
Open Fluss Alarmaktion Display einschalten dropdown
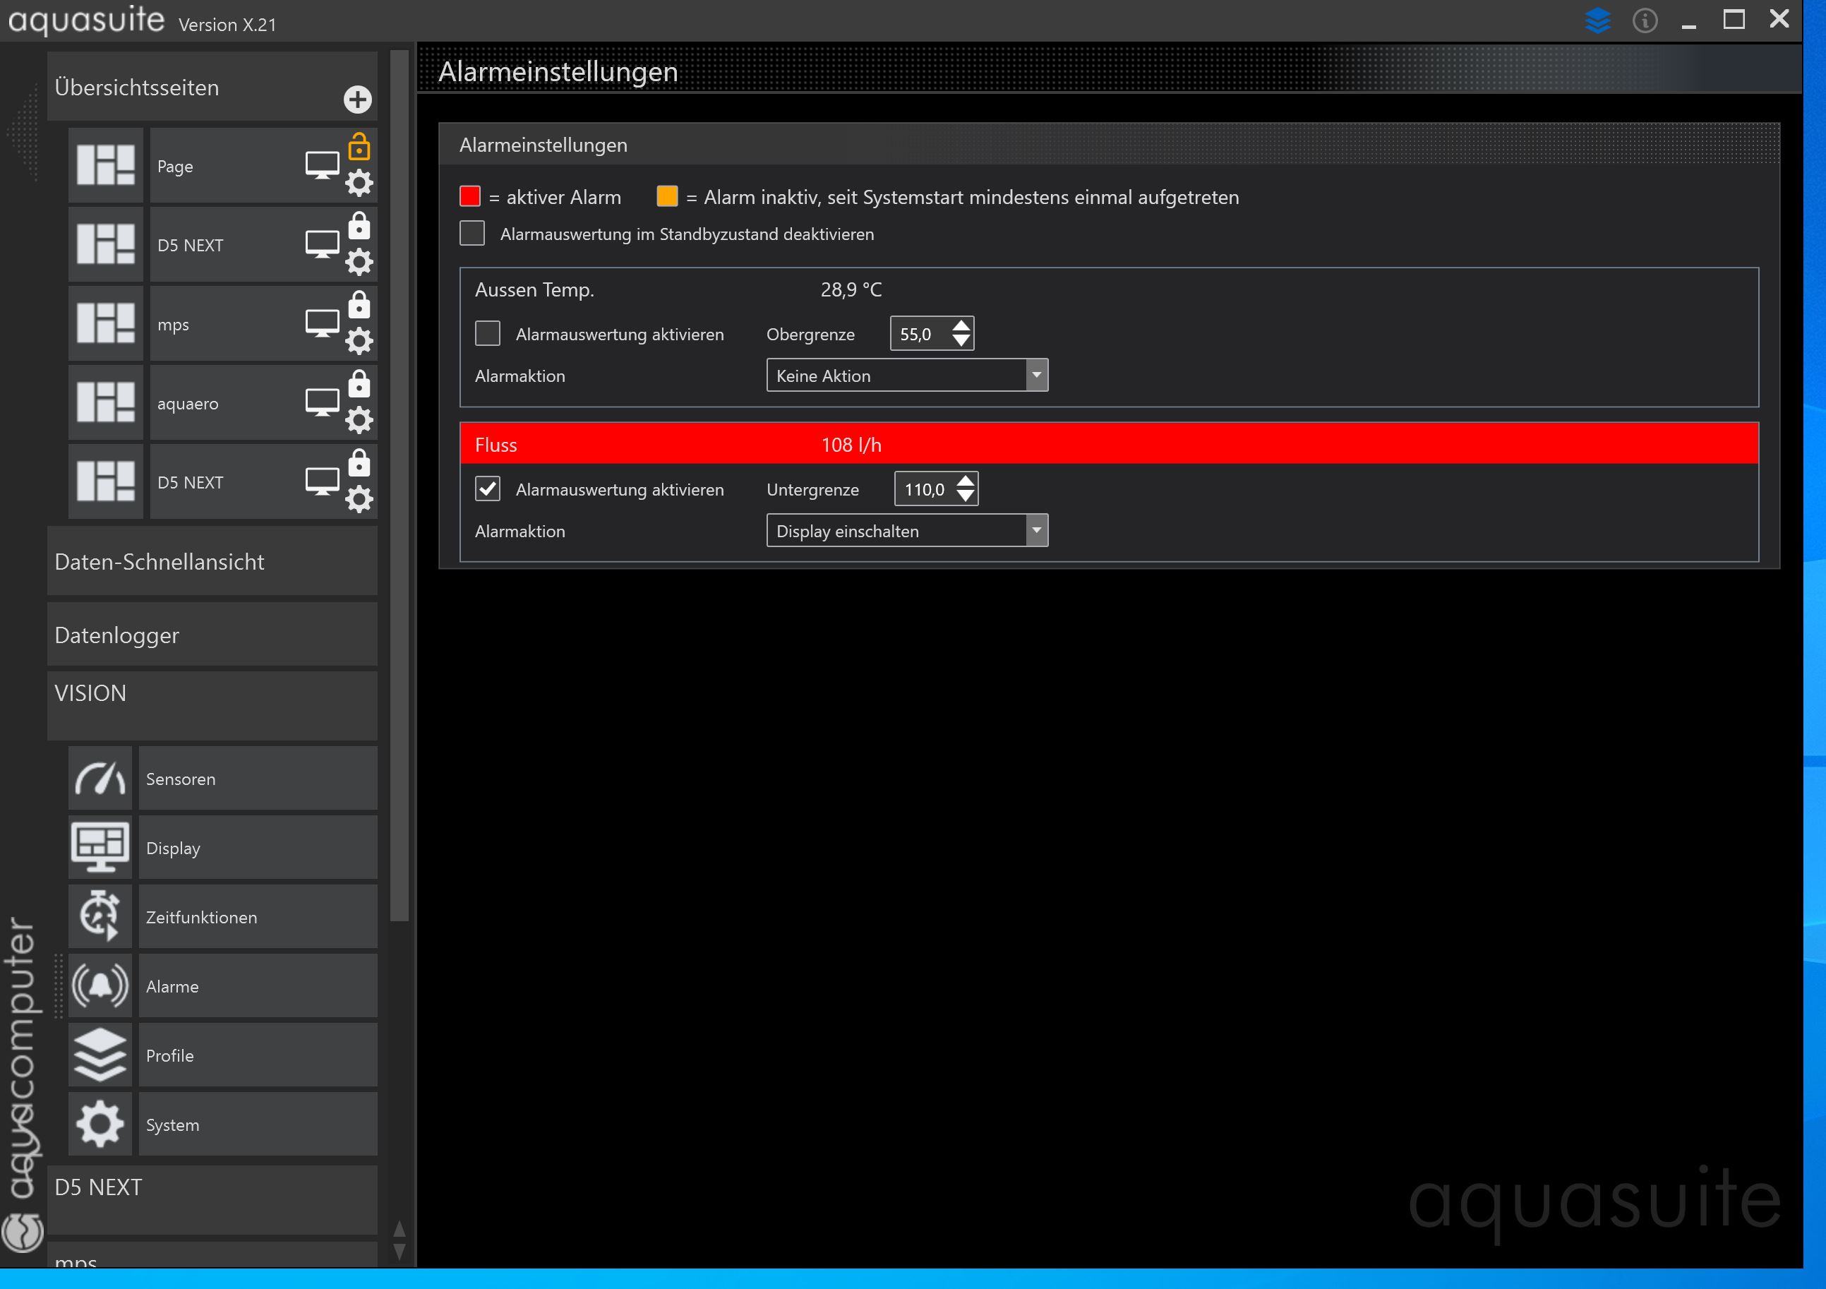click(908, 530)
